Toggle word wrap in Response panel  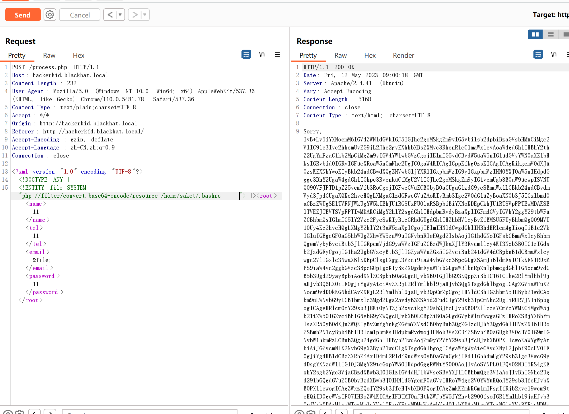point(538,54)
